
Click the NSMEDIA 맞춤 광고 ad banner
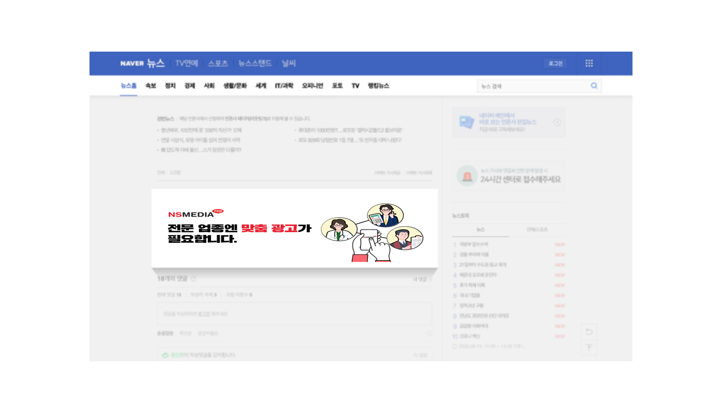coord(294,228)
